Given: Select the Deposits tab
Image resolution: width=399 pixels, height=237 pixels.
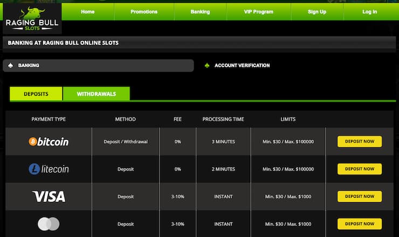Looking at the screenshot, I should tap(36, 94).
